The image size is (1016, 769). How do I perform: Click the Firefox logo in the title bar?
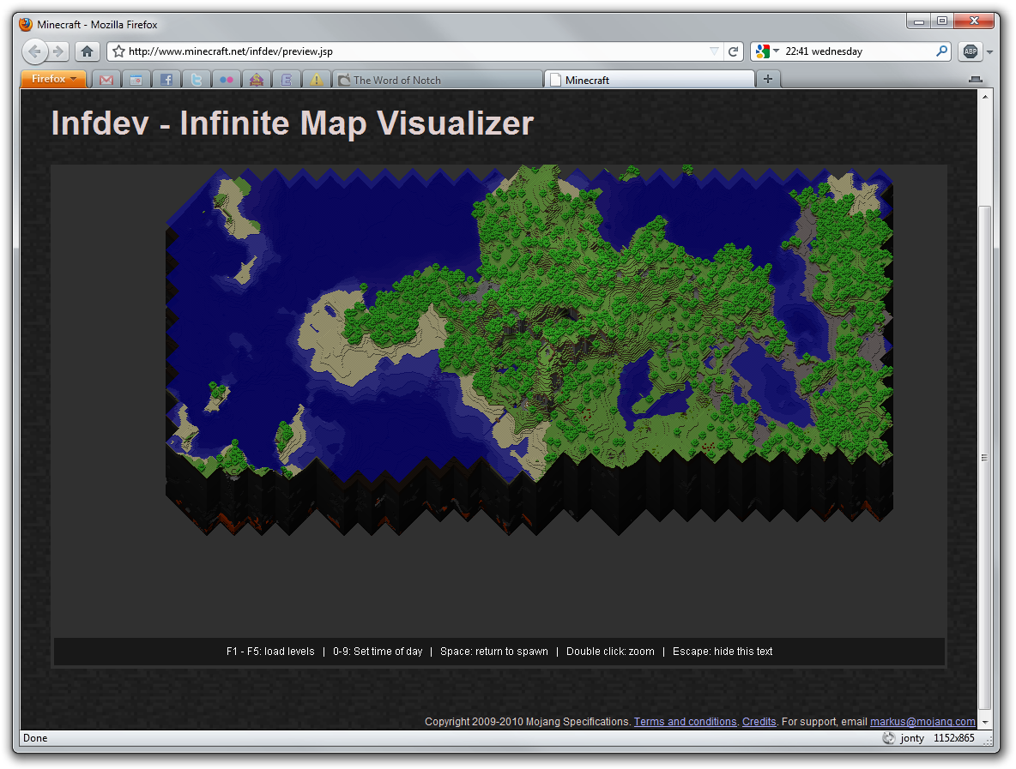pos(26,25)
